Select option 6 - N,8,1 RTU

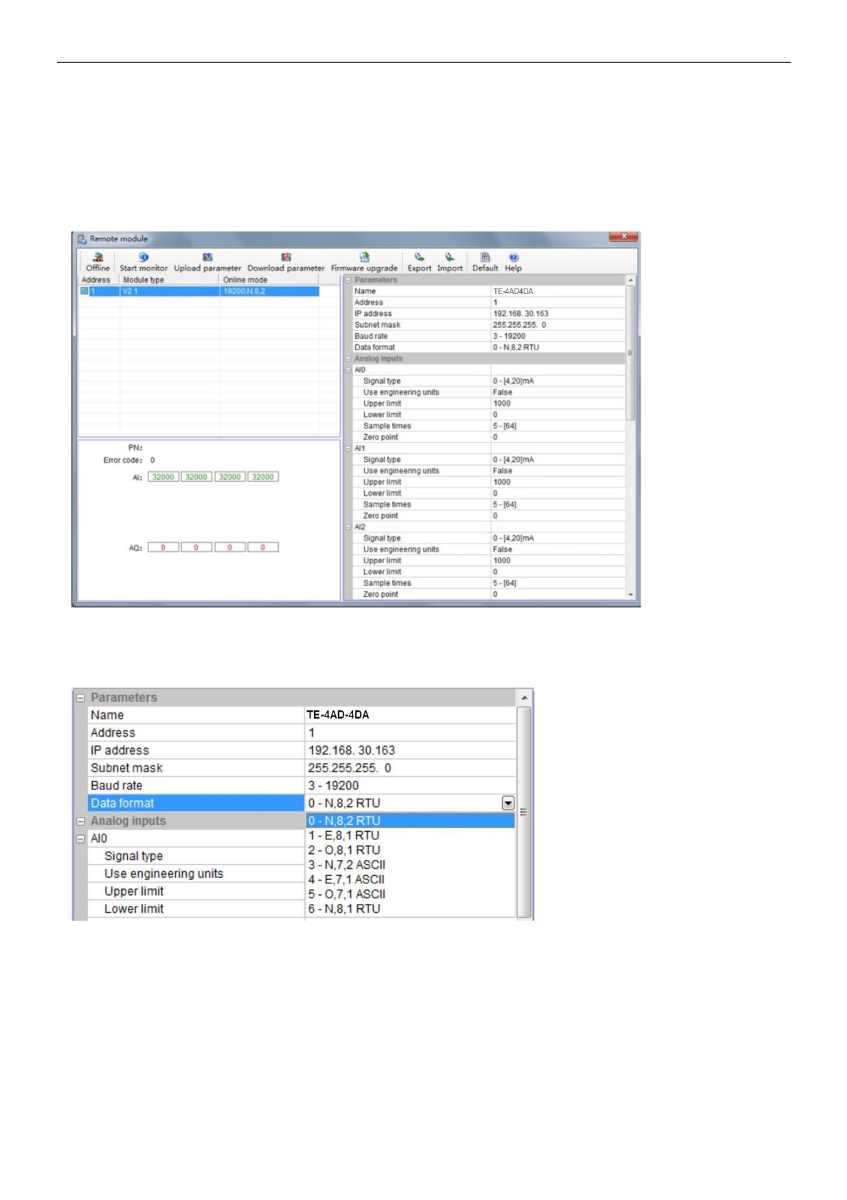click(410, 909)
